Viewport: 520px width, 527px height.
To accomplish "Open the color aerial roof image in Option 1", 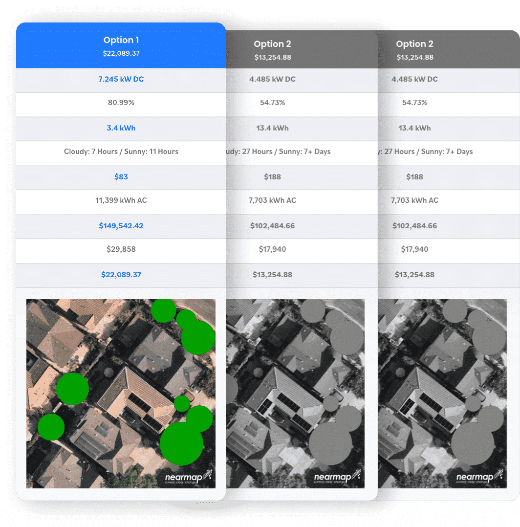I will pos(121,394).
